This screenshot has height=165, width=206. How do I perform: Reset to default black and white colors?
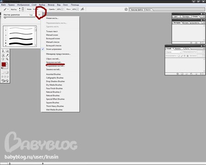pos(2,68)
